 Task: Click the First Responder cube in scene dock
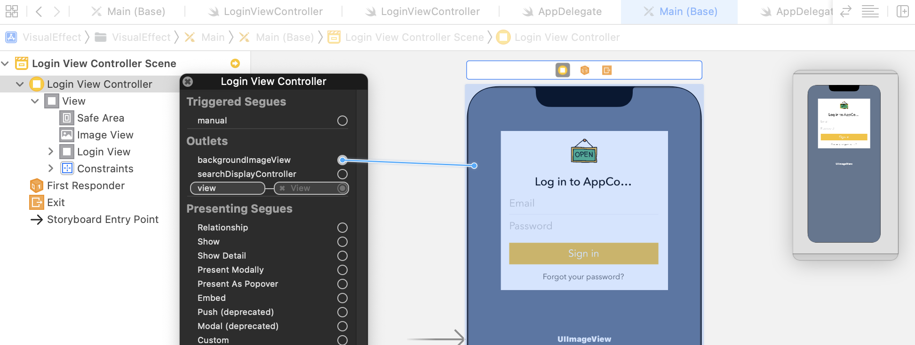click(x=585, y=70)
